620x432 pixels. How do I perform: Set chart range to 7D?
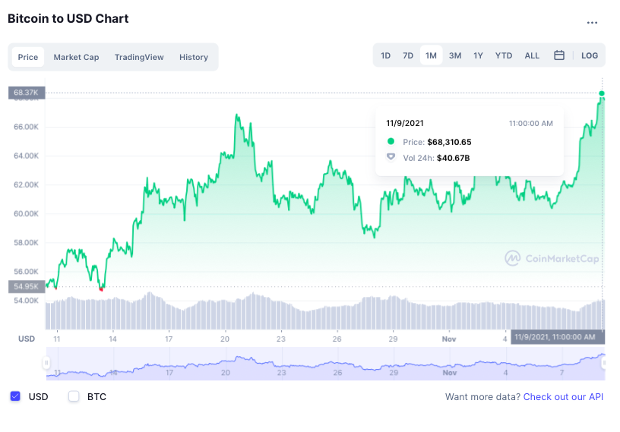(x=408, y=55)
